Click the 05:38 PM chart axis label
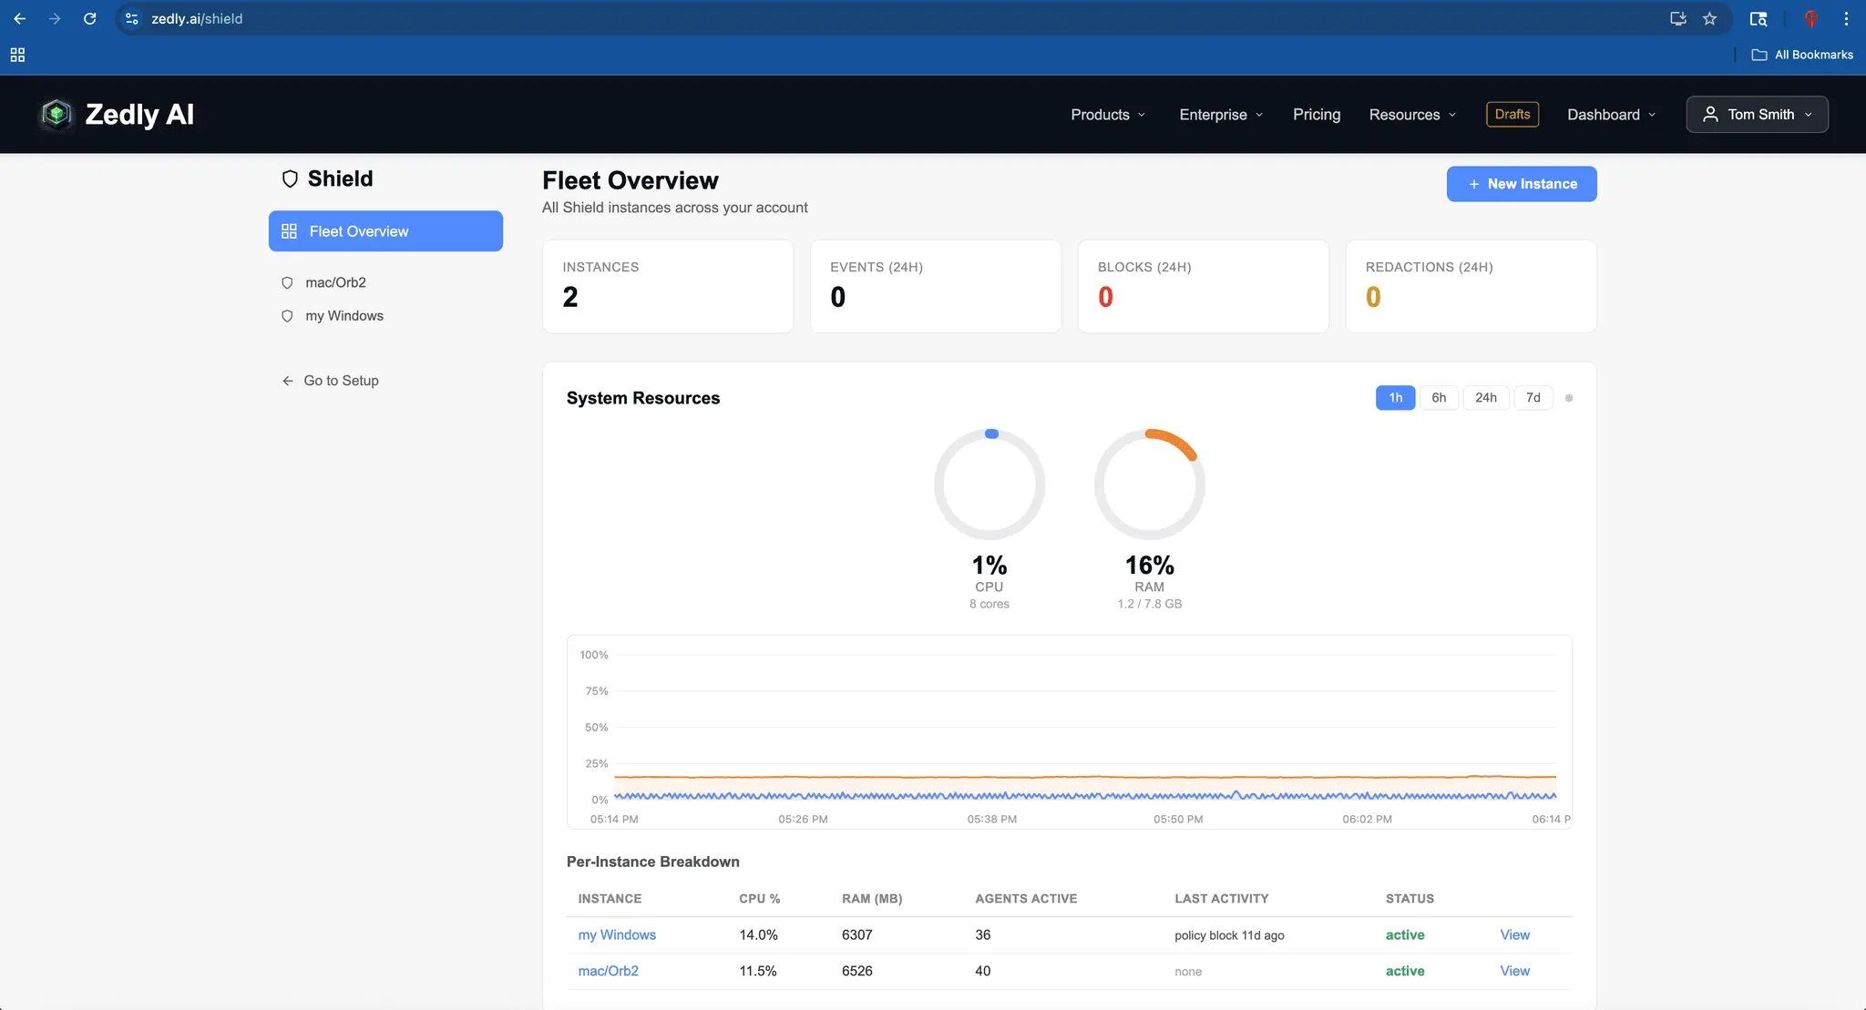The width and height of the screenshot is (1866, 1010). [x=992, y=820]
